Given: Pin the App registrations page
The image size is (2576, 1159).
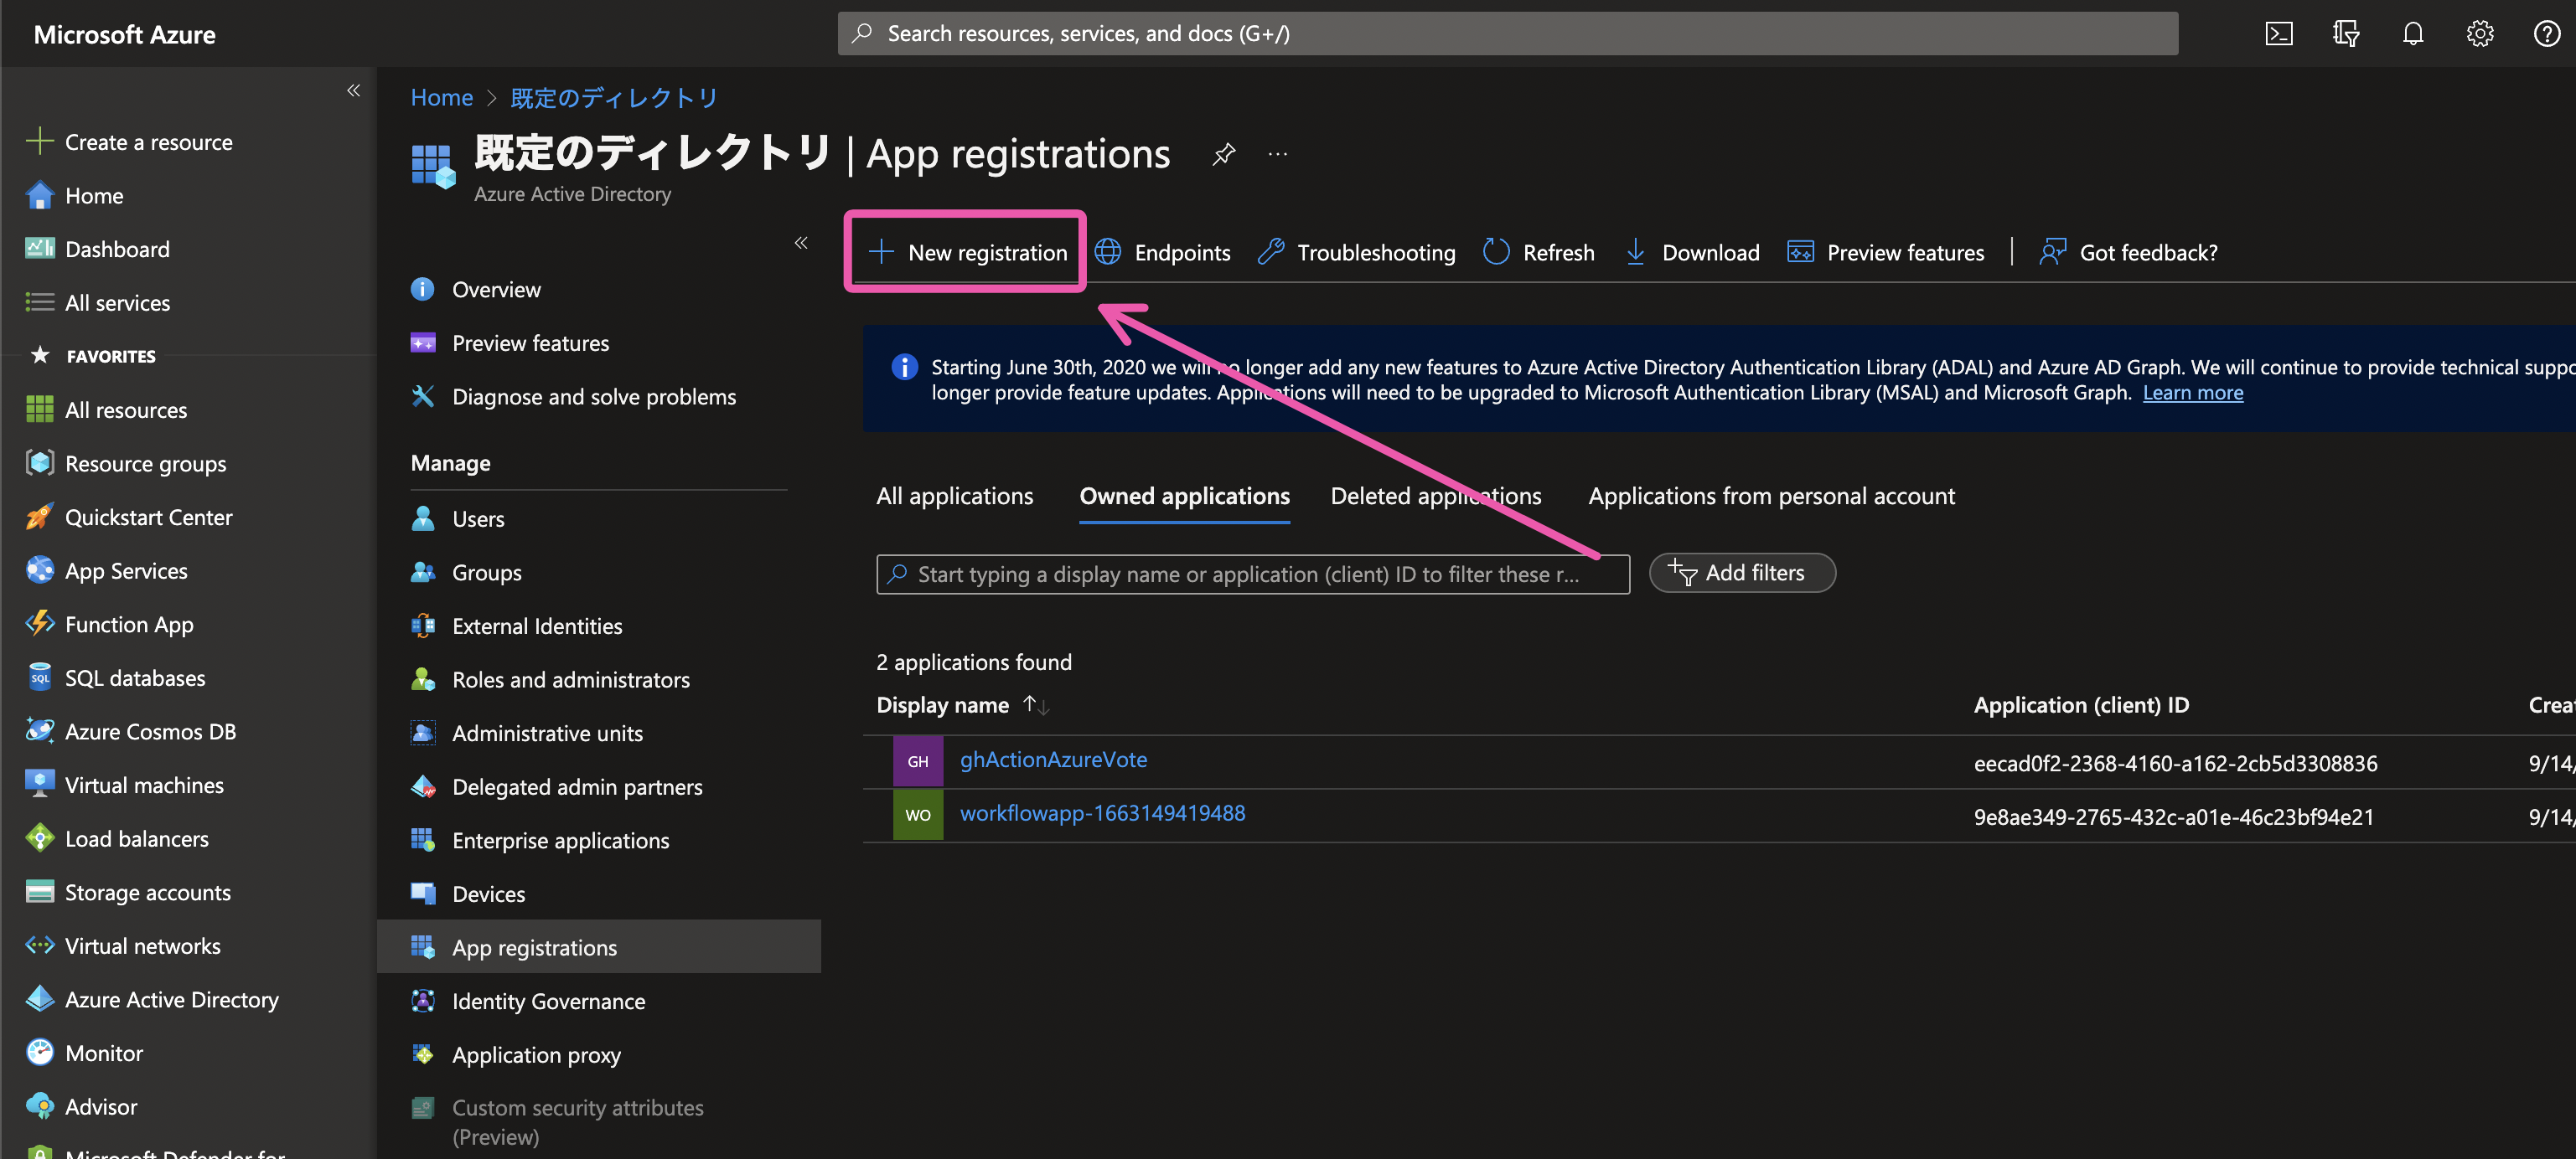Looking at the screenshot, I should 1223,155.
